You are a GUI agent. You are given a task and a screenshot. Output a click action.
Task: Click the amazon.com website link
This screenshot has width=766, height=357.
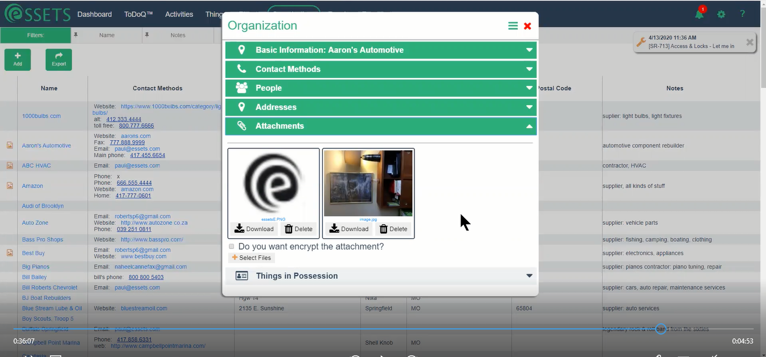137,189
